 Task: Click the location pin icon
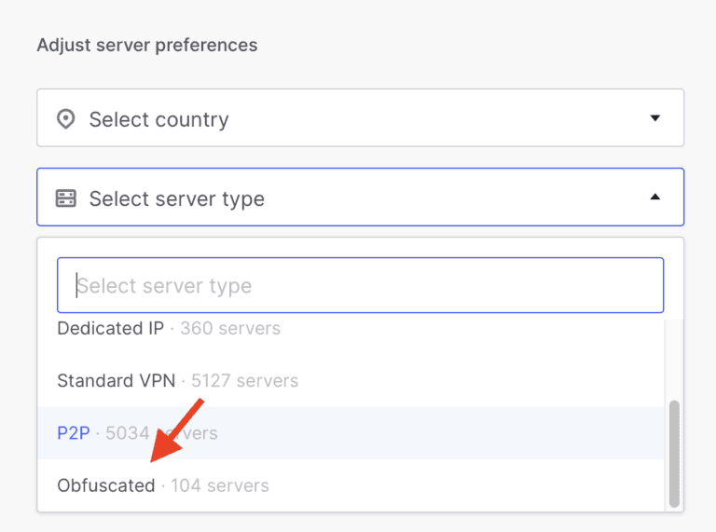[65, 119]
